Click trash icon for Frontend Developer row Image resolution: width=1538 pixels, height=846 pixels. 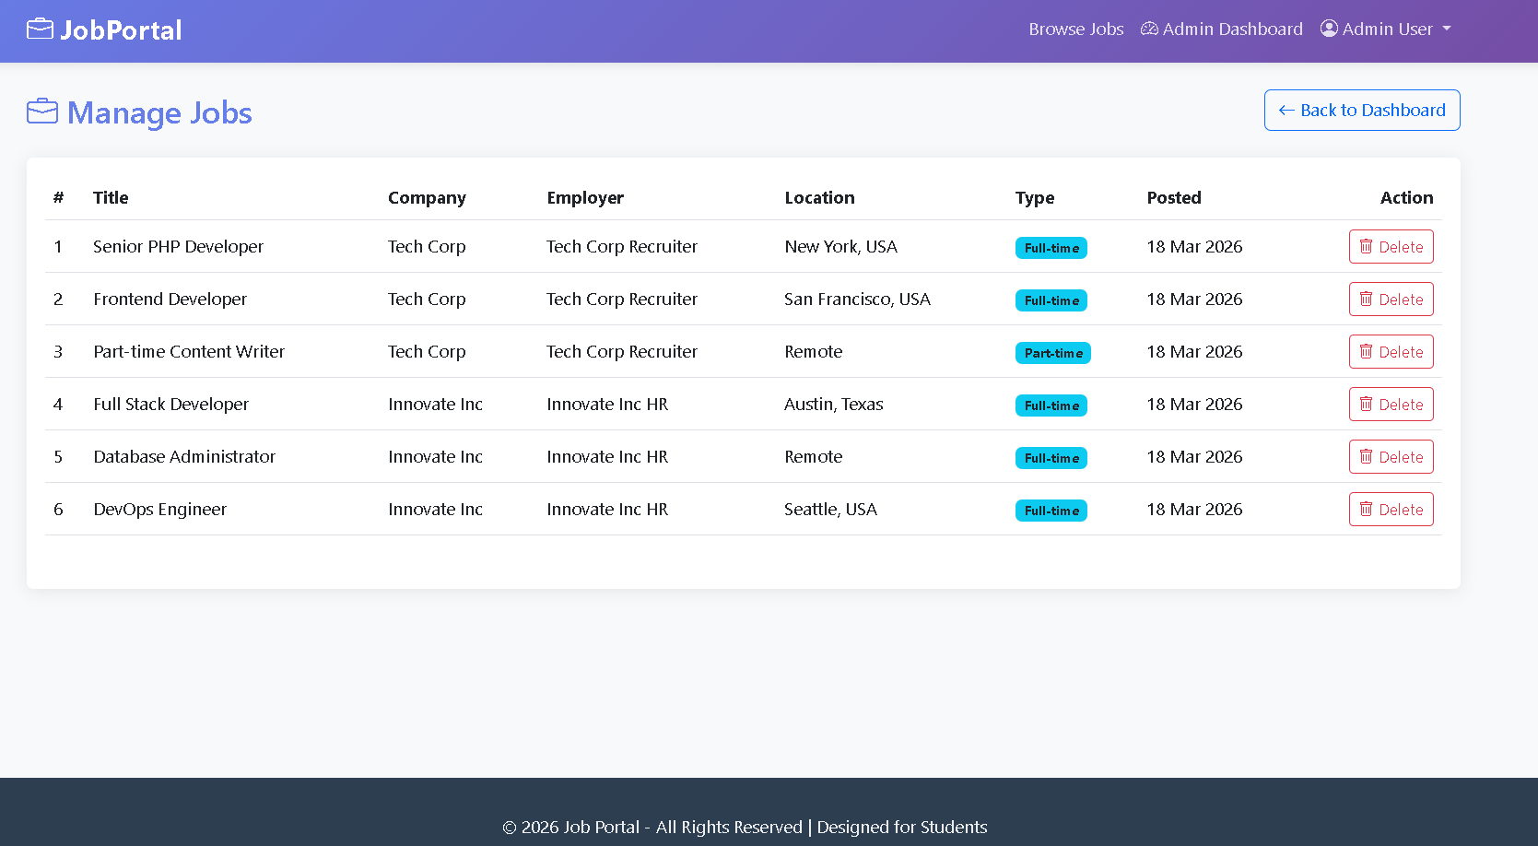(x=1366, y=299)
